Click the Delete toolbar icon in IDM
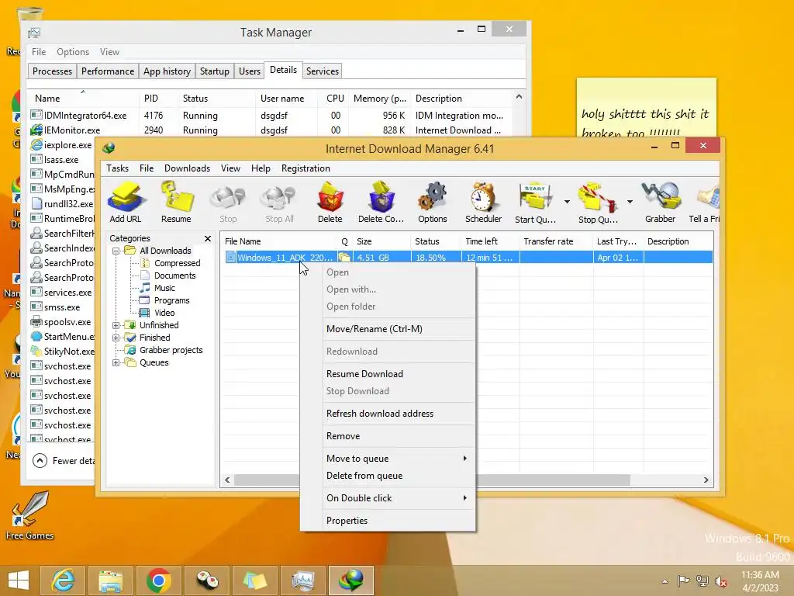794x596 pixels. pyautogui.click(x=330, y=203)
